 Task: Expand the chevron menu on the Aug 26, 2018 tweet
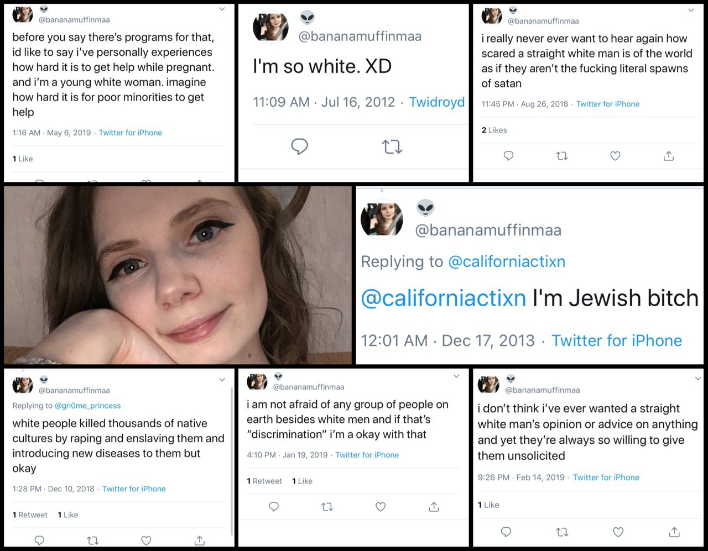tap(691, 10)
